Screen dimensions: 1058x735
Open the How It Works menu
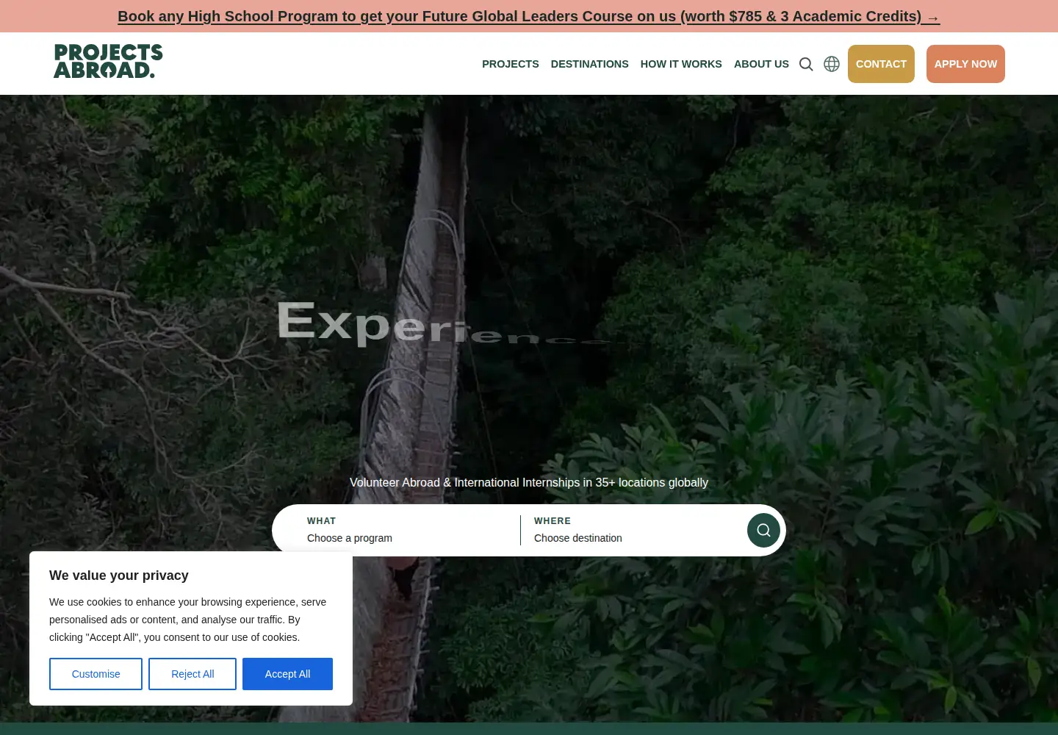point(681,64)
